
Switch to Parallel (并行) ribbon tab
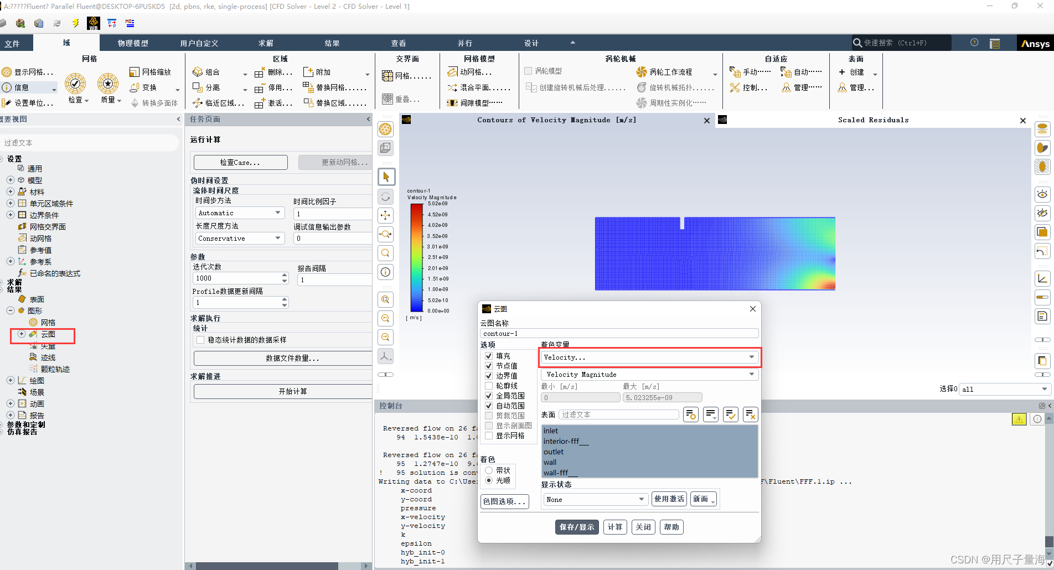(x=465, y=43)
